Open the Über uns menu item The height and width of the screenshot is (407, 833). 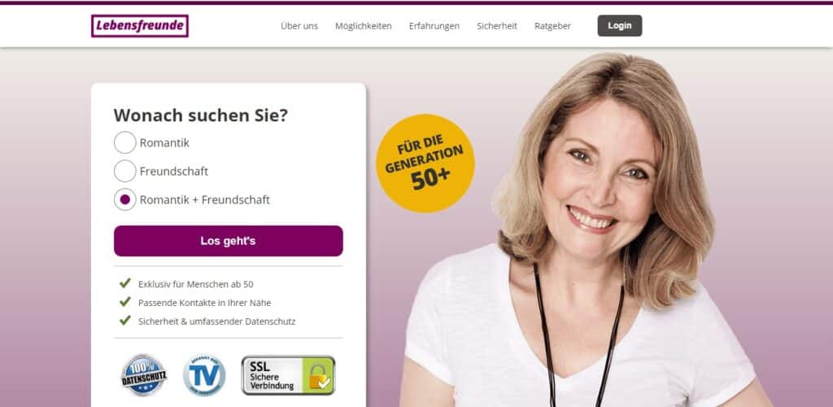point(299,26)
